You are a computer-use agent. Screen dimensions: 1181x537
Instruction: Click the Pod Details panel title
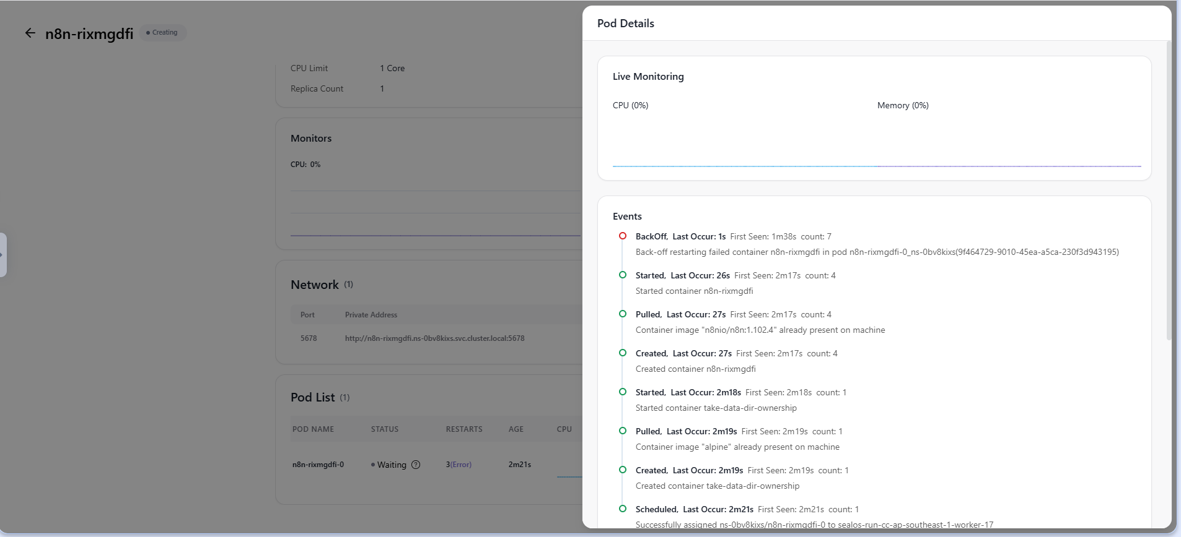[626, 24]
